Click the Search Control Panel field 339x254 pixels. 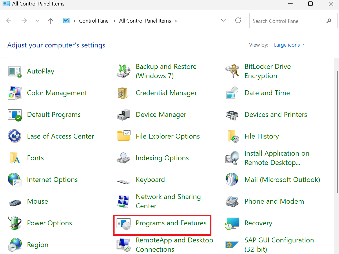tap(293, 21)
